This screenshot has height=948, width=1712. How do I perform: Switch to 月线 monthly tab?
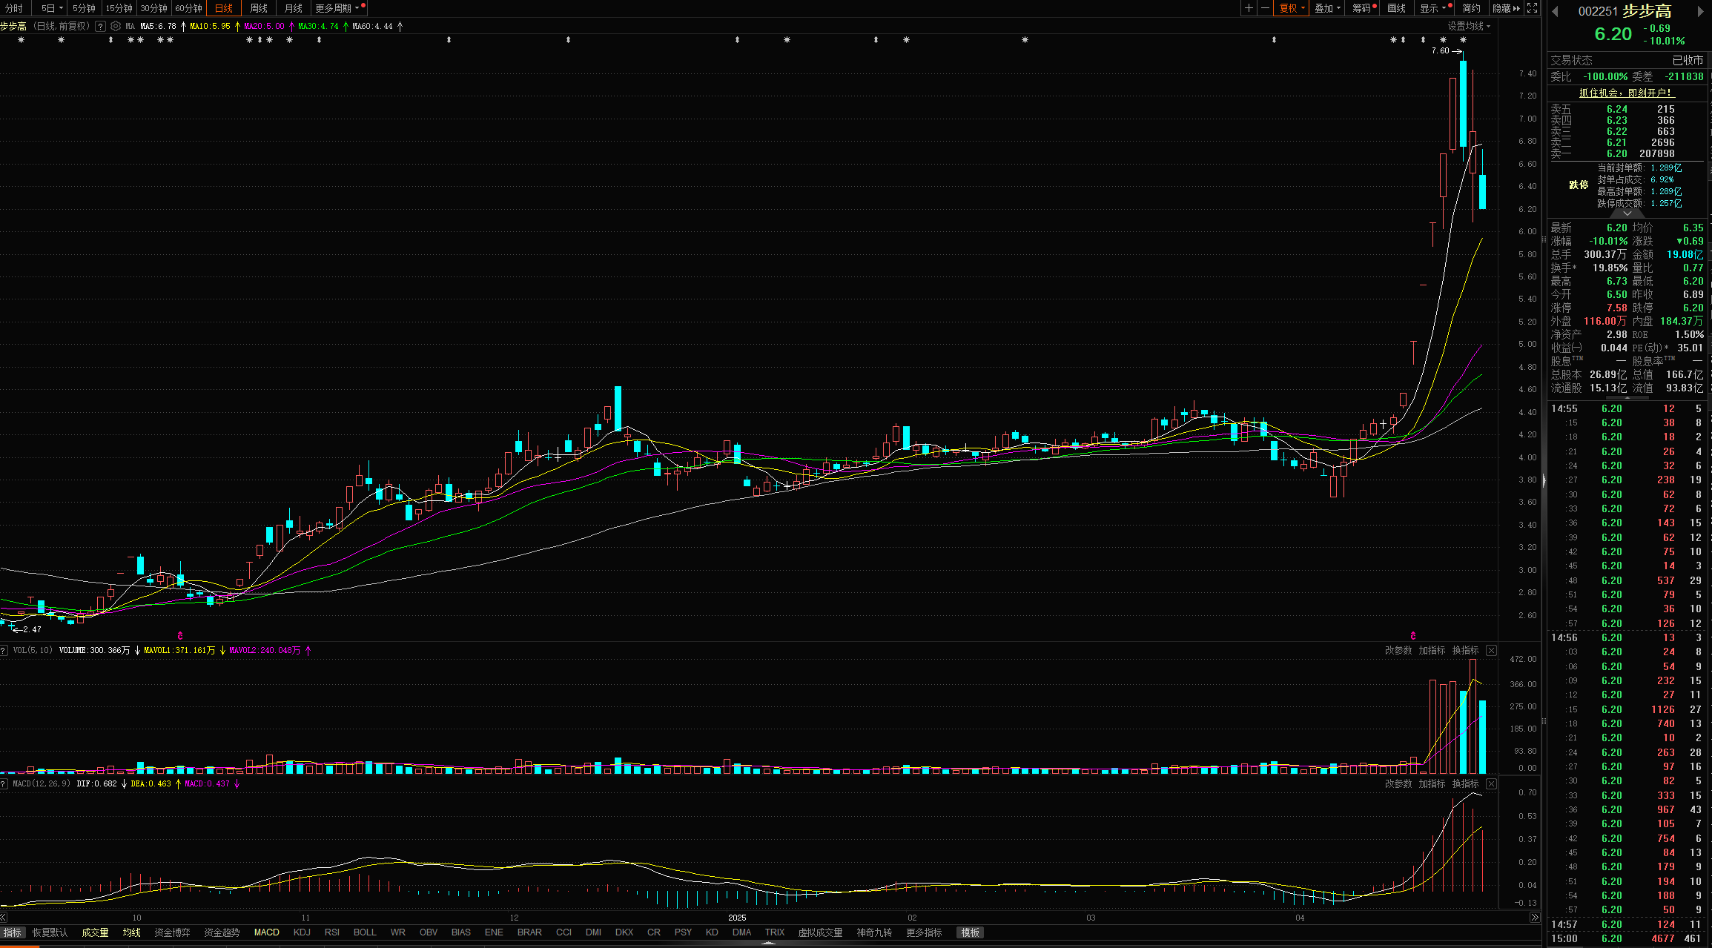coord(294,8)
